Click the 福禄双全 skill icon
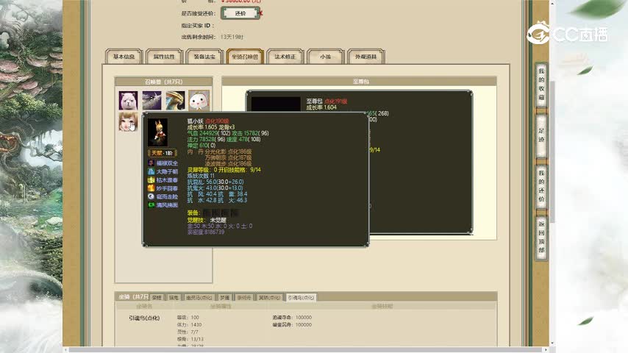Screen dimensions: 628x353 coord(151,163)
